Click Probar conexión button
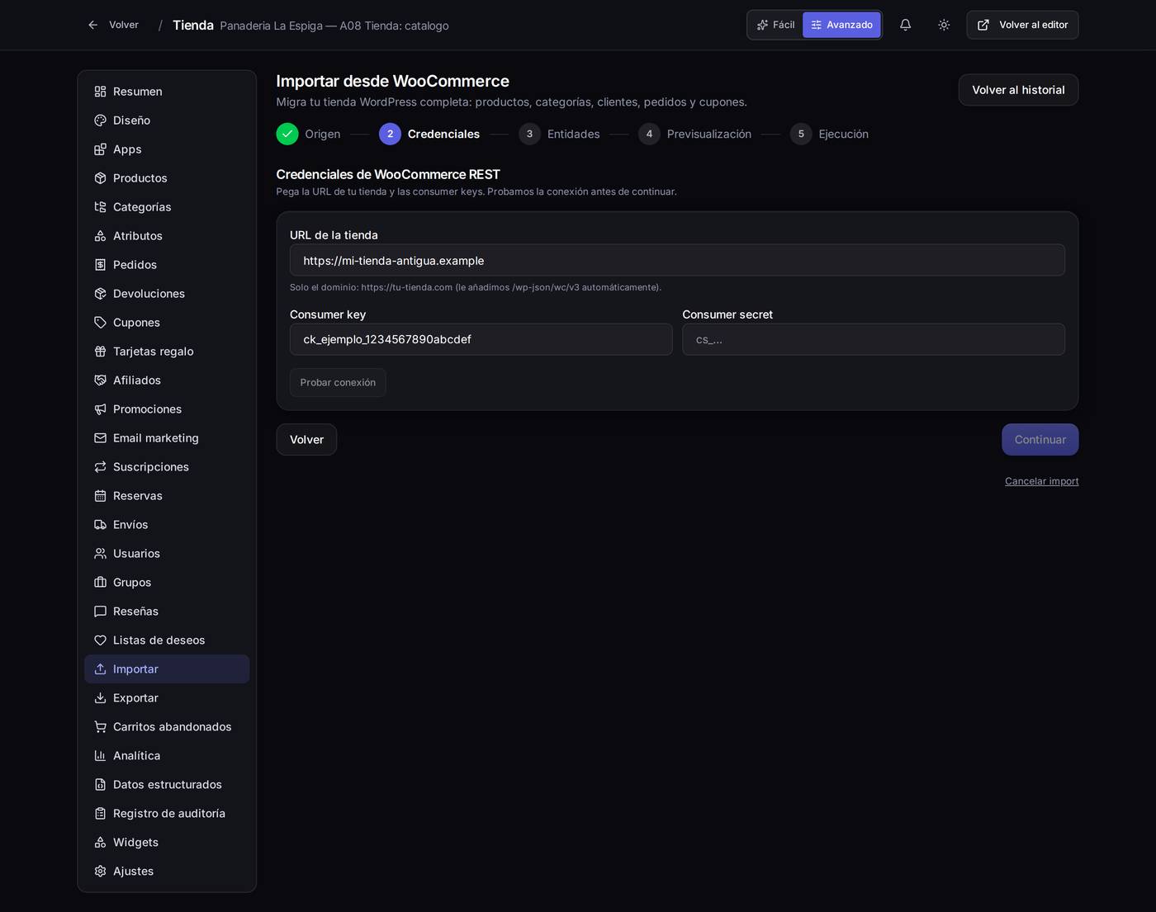 [338, 382]
